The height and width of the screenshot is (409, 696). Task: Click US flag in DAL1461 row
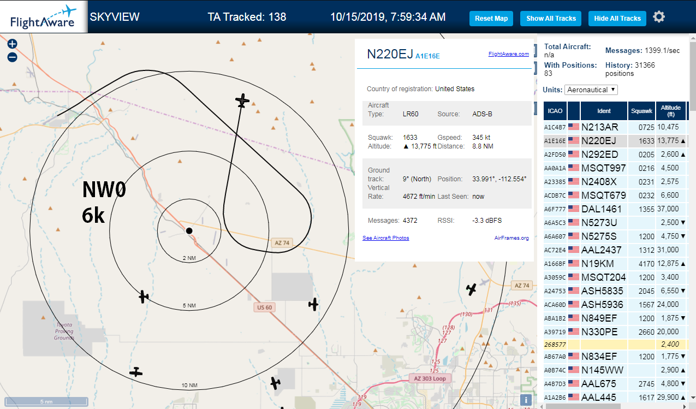pos(573,209)
